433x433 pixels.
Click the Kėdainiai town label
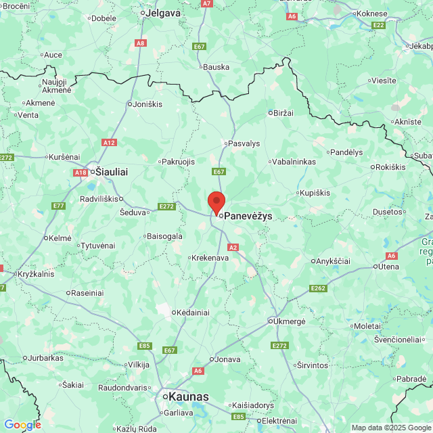193,313
